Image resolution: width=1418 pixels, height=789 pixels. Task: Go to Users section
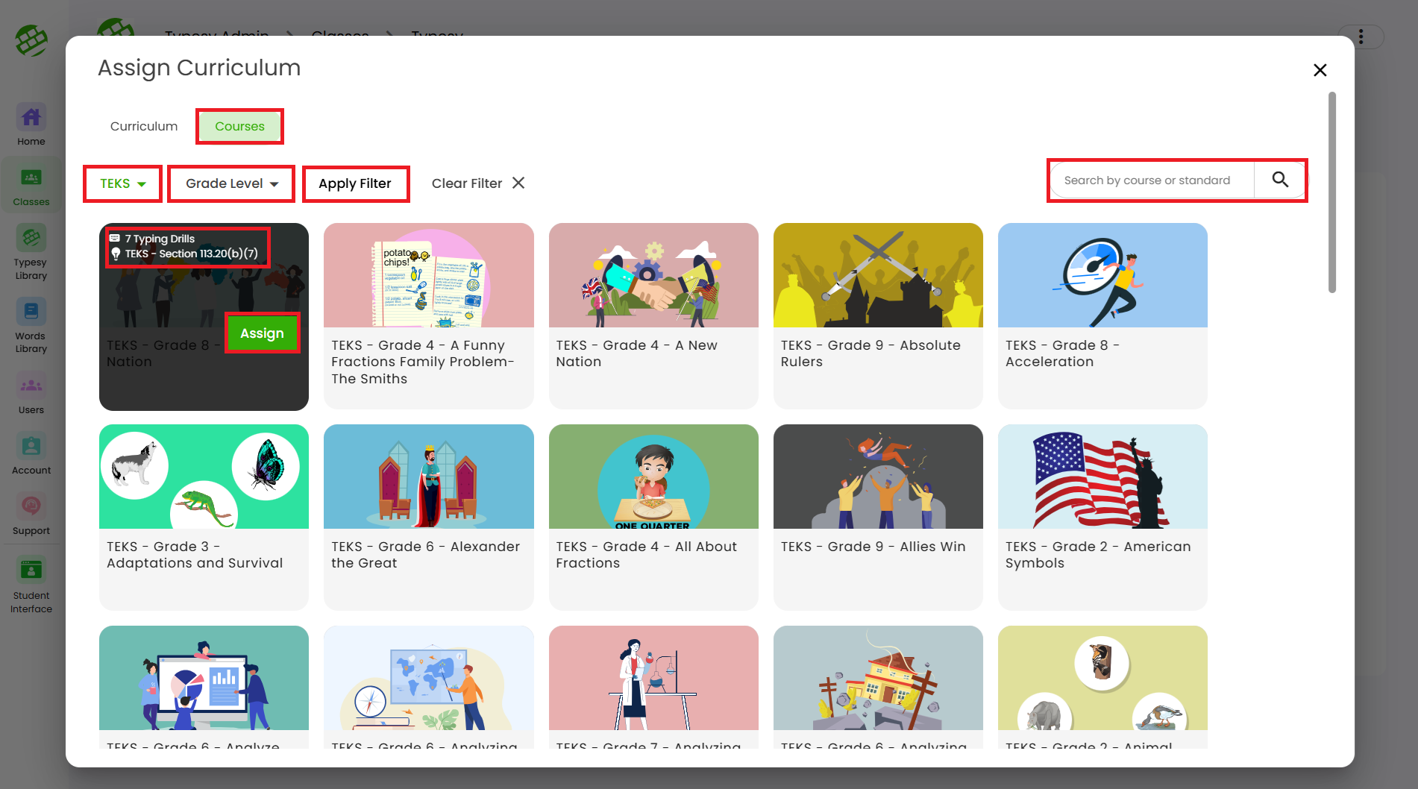(31, 394)
